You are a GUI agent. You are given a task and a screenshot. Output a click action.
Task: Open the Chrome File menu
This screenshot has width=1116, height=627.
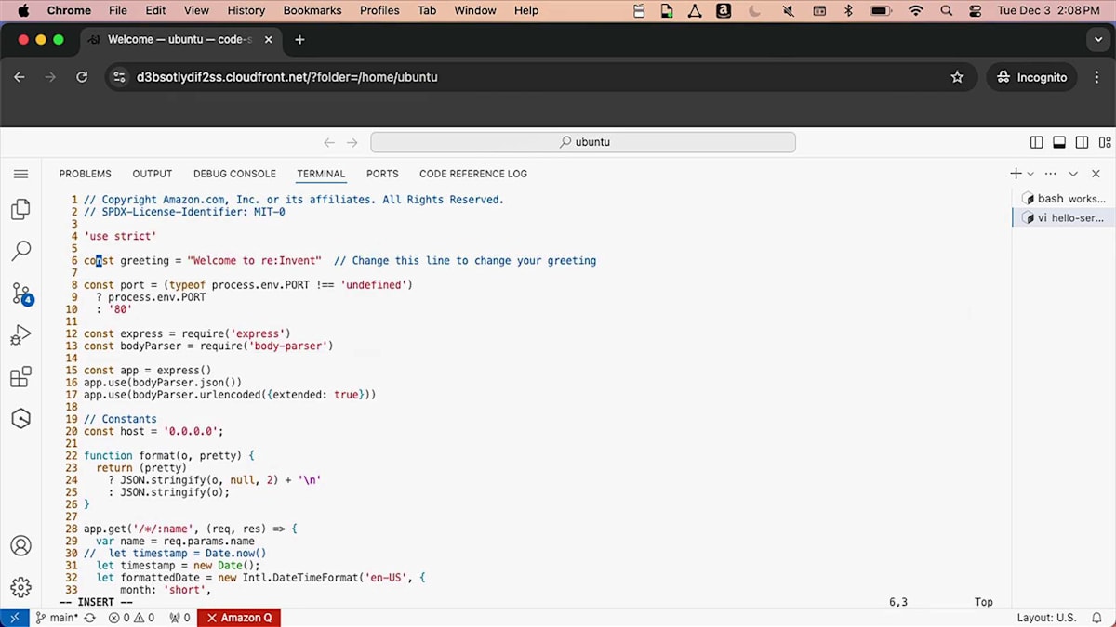pyautogui.click(x=118, y=10)
